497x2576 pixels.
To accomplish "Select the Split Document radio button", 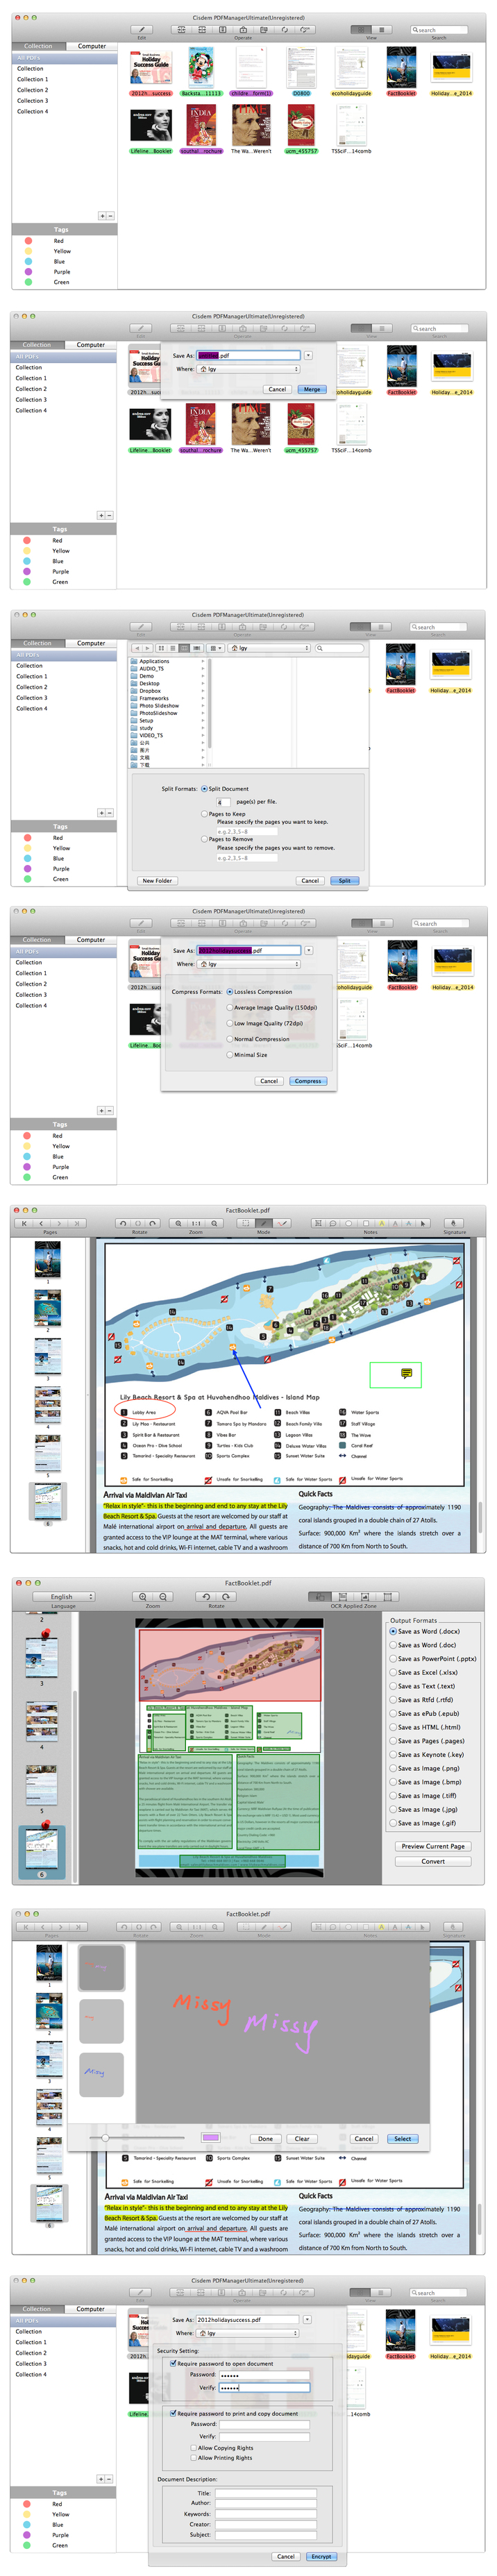I will pyautogui.click(x=204, y=789).
